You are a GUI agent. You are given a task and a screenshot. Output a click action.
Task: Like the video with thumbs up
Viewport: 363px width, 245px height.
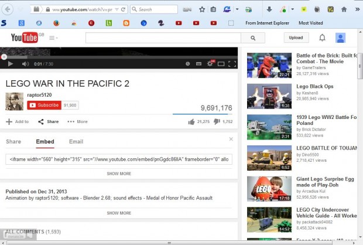click(191, 121)
